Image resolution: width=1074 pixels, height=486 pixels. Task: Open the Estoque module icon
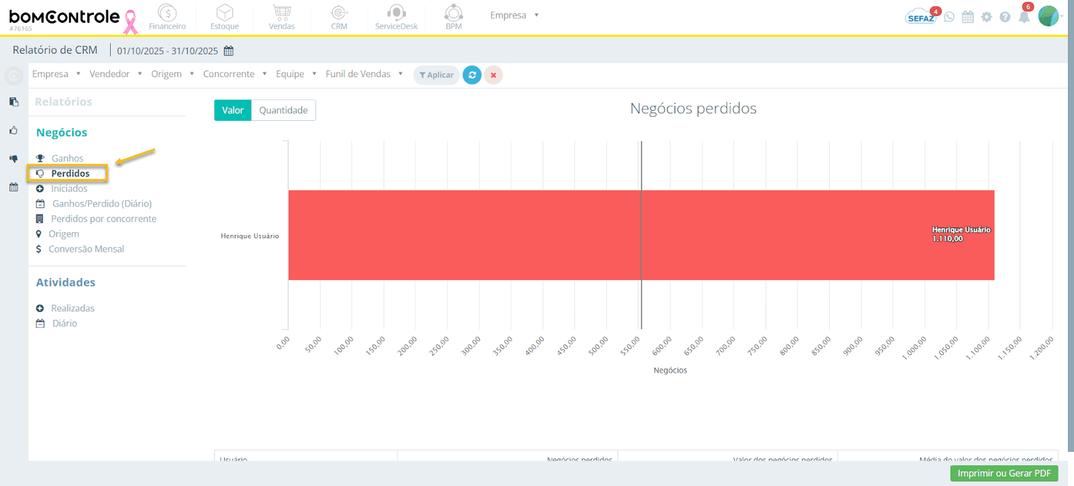[x=225, y=13]
